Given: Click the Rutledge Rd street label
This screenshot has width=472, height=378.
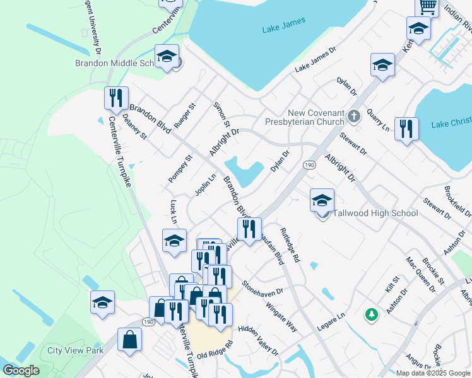Looking at the screenshot, I should pyautogui.click(x=290, y=245).
